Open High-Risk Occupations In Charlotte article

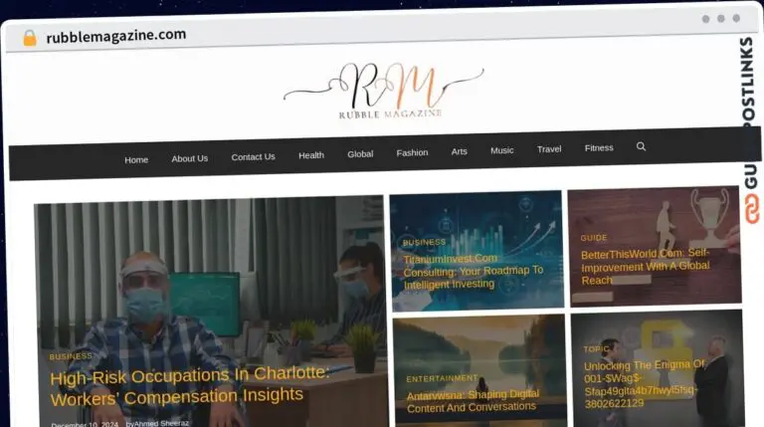pyautogui.click(x=189, y=385)
